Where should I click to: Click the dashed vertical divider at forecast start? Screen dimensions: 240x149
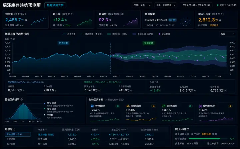[111, 58]
